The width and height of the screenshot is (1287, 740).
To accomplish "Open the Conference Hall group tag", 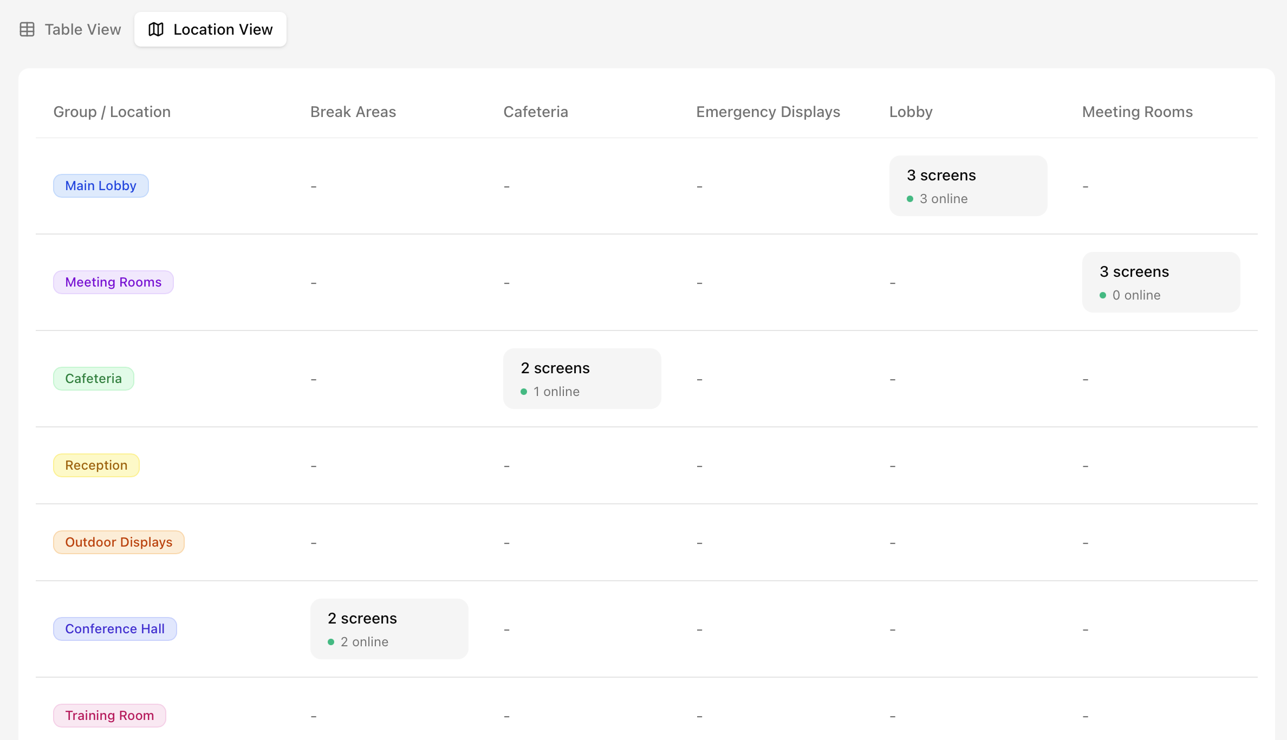I will [x=115, y=629].
